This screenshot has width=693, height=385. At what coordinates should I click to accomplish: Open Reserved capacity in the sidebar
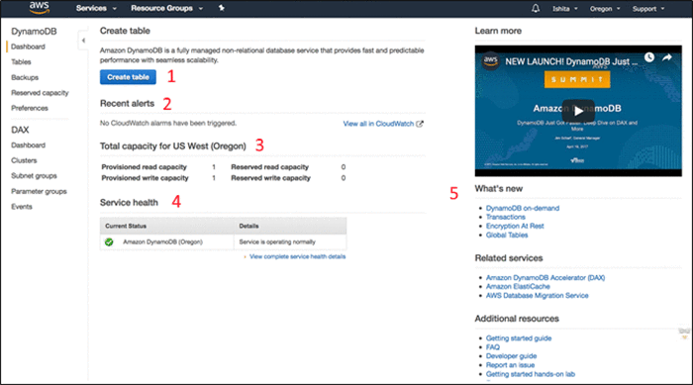[x=40, y=93]
